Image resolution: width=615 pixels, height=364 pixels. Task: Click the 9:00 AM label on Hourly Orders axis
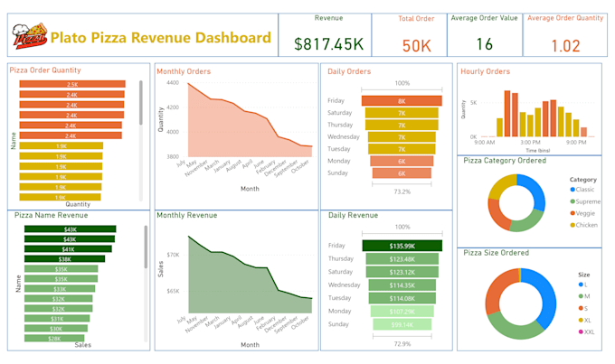coord(485,142)
